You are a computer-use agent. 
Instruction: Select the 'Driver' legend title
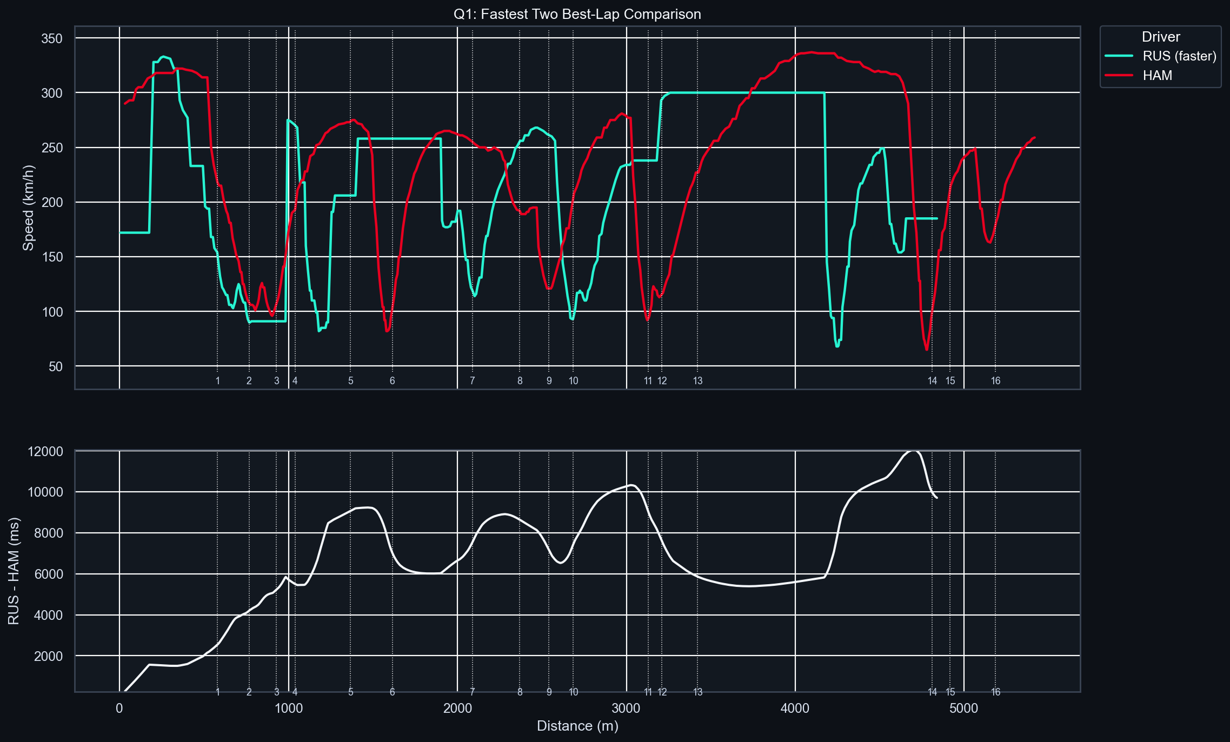1161,37
